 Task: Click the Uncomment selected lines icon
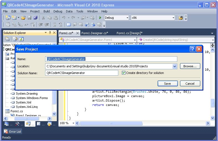point(60,25)
